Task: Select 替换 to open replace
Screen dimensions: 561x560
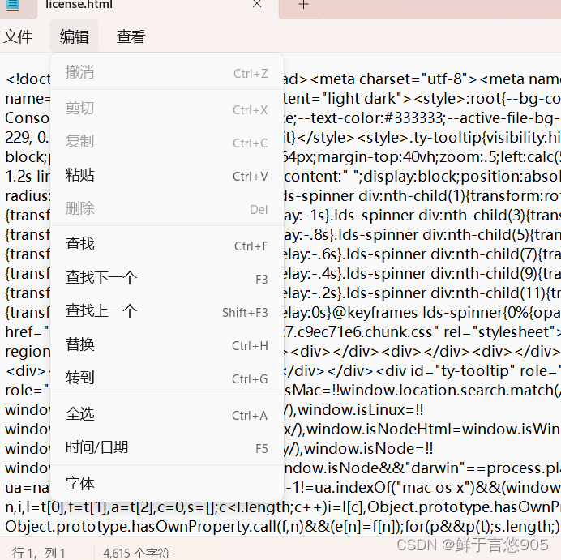Action: [167, 345]
